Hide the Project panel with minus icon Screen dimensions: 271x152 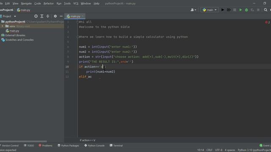point(61,16)
